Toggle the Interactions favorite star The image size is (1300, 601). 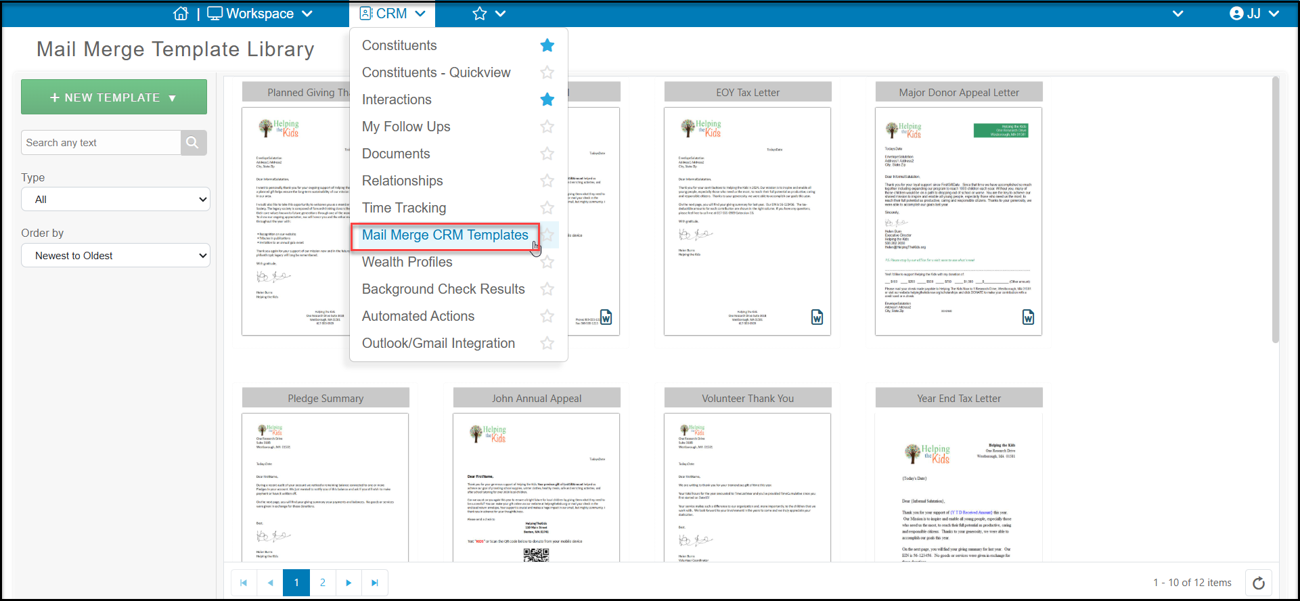coord(547,99)
